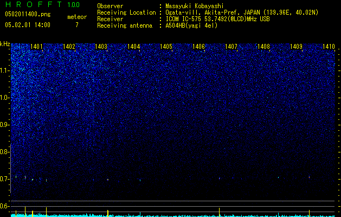The image size is (341, 217).
Task: Click the meteor echo after 1409
Action: [x=309, y=177]
